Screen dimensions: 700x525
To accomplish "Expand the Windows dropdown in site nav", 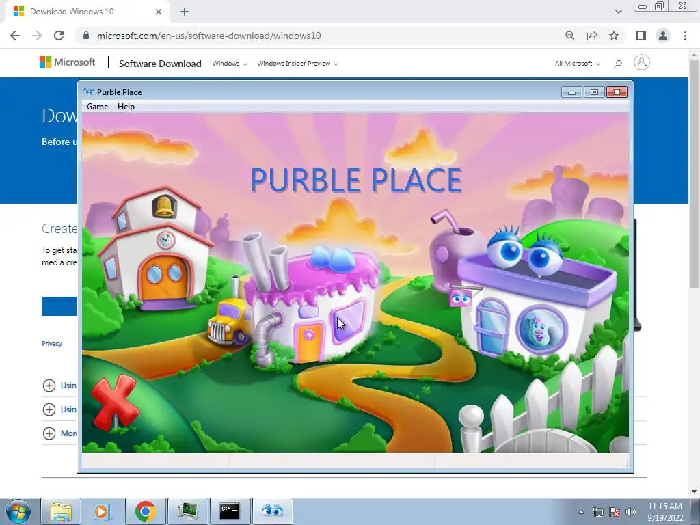I will pos(230,64).
